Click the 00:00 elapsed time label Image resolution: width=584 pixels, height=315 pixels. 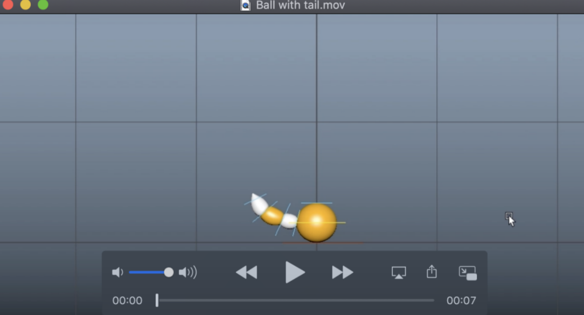tap(127, 300)
